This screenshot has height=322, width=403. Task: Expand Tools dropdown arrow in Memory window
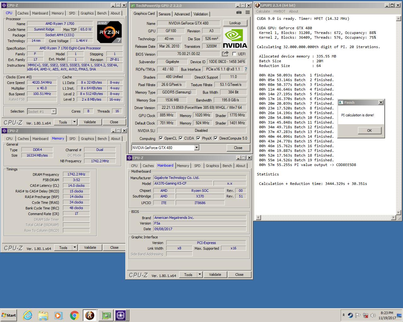[x=75, y=247]
